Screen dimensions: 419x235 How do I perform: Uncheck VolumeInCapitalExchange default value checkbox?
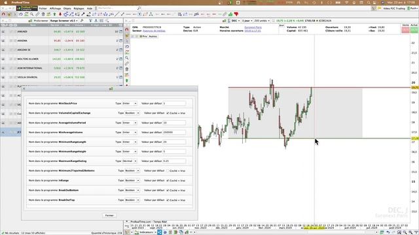[168, 113]
